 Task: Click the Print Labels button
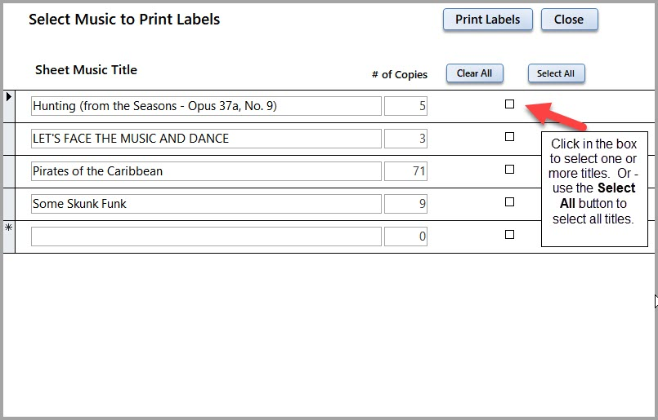(487, 20)
